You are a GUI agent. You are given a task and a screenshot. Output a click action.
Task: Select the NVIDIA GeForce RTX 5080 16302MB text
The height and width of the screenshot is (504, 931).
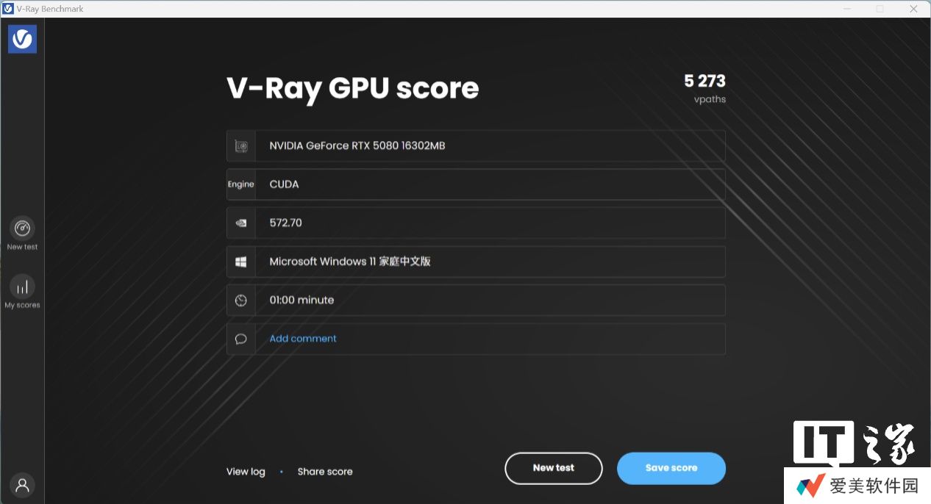click(x=357, y=145)
